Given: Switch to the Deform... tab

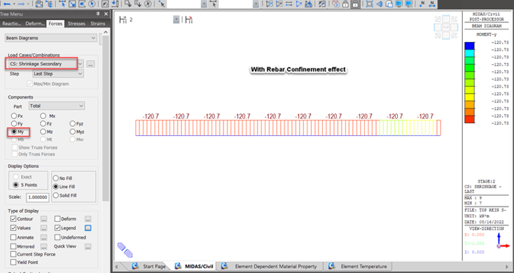Looking at the screenshot, I should click(35, 24).
